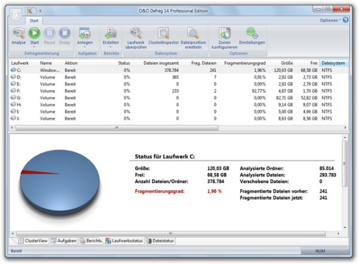
Task: Open quick access toolbar customize arrow
Action: click(x=40, y=11)
